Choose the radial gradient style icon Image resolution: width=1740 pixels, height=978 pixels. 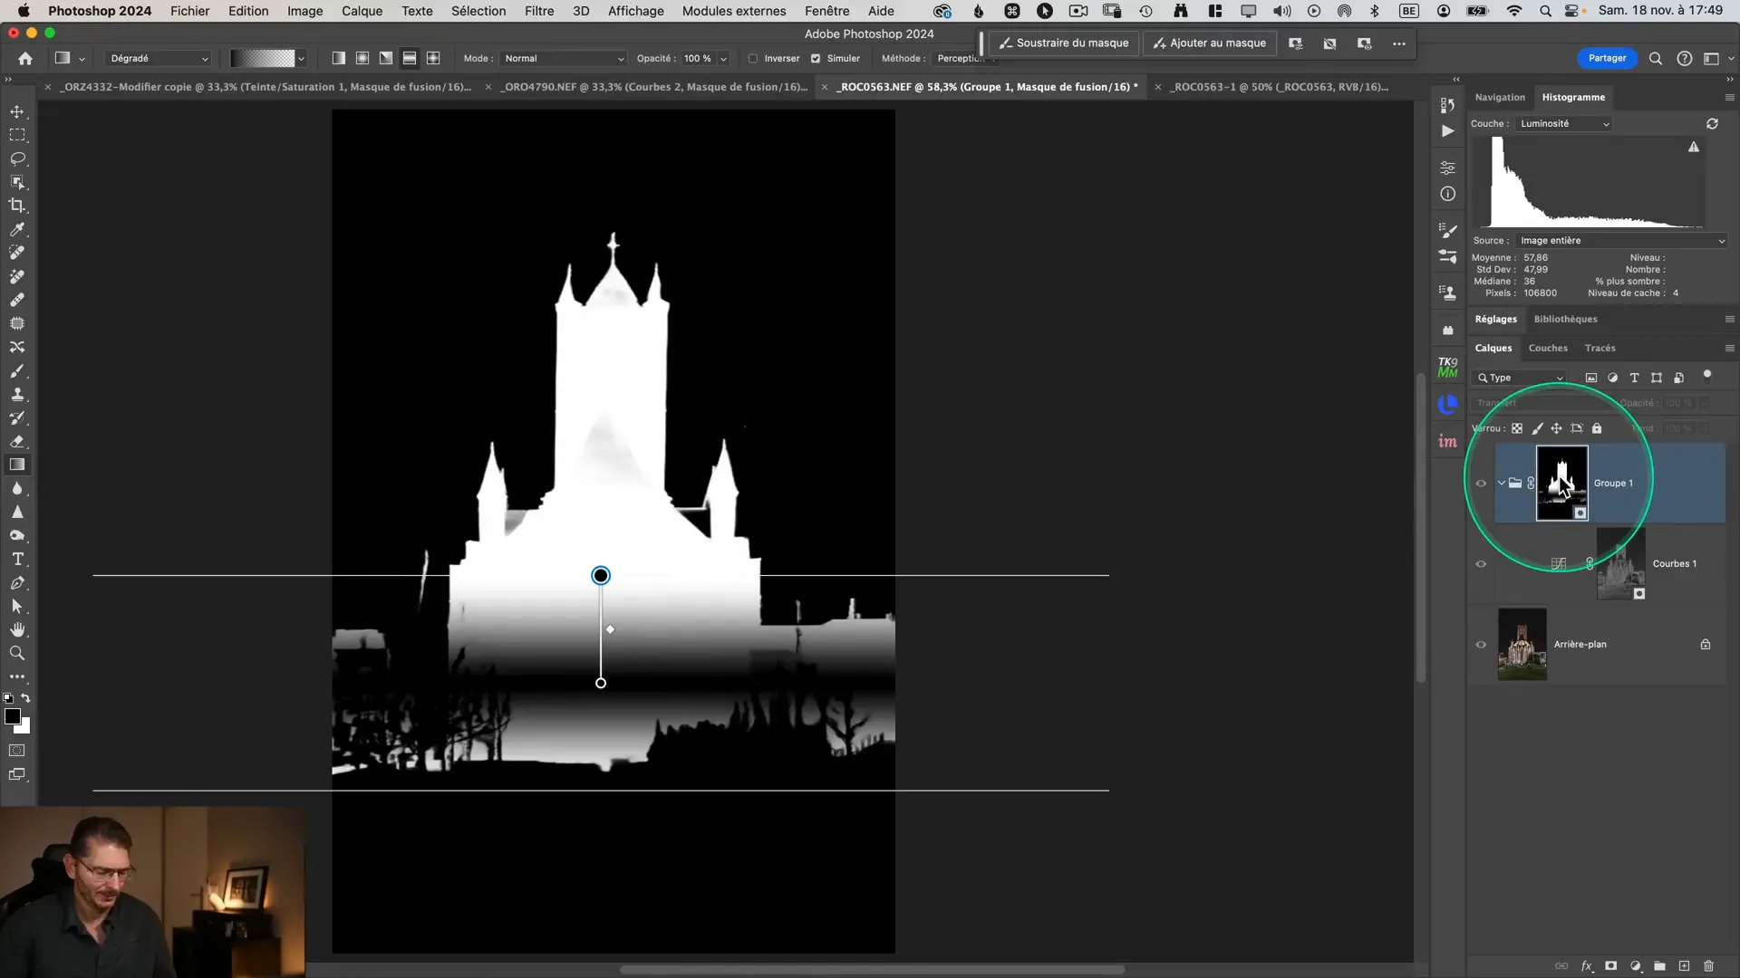362,58
